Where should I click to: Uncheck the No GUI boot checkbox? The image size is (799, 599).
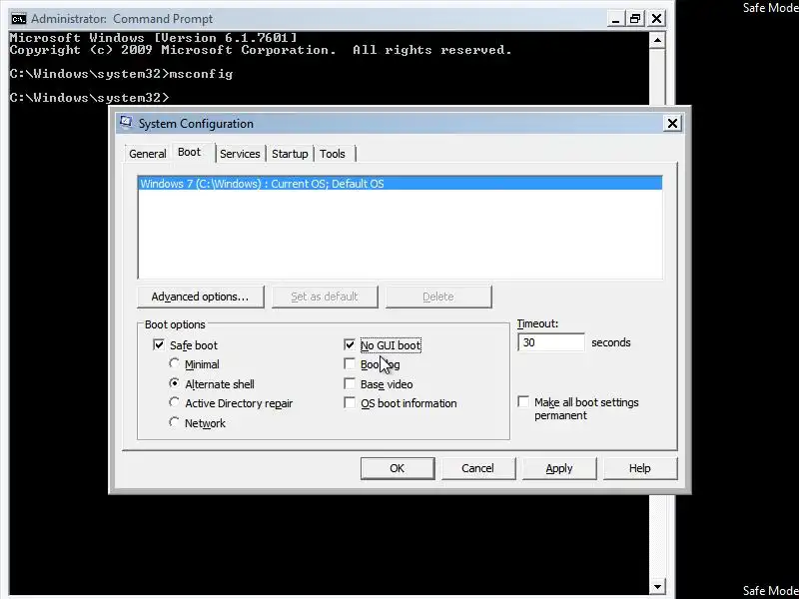(350, 344)
